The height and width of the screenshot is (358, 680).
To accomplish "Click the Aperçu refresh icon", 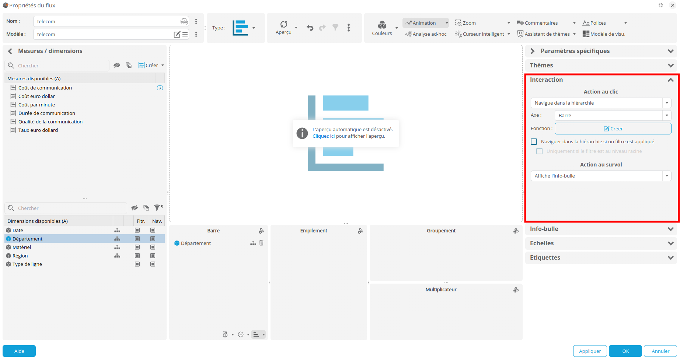I will pyautogui.click(x=283, y=24).
